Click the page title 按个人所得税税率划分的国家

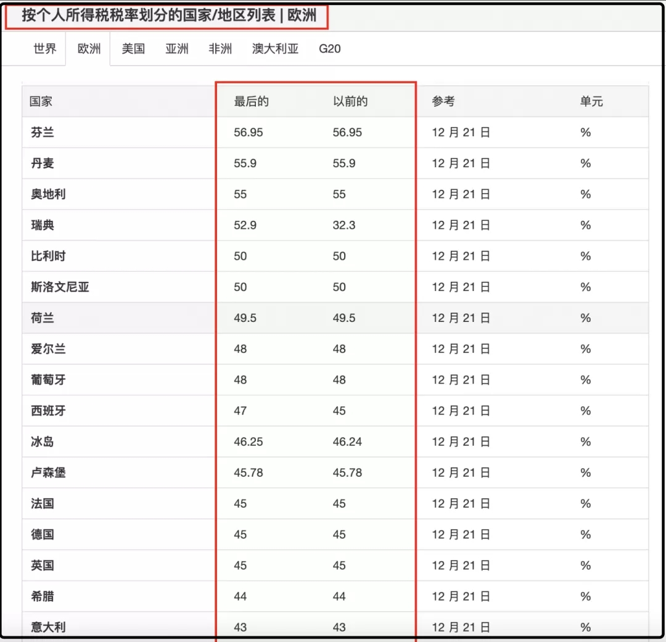(x=117, y=15)
